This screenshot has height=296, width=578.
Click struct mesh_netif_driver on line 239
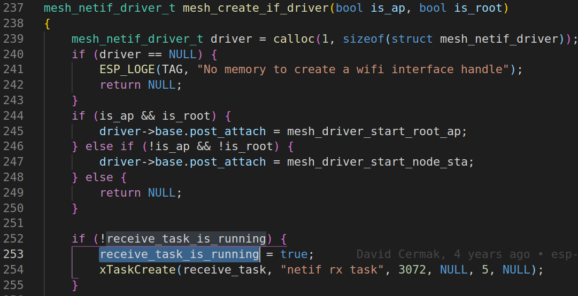(475, 38)
